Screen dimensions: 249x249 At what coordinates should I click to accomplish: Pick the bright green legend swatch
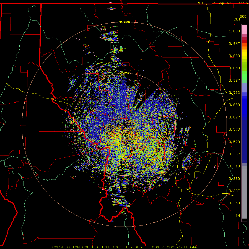[244, 76]
